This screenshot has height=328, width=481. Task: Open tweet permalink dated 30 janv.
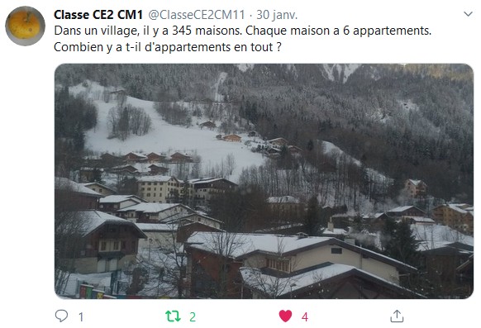point(277,15)
